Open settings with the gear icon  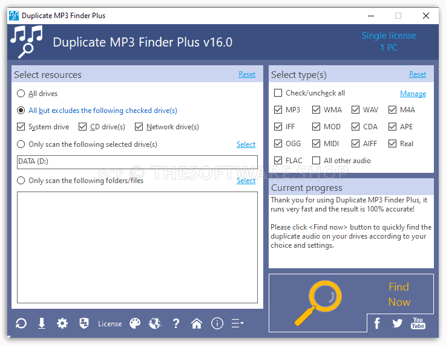tap(62, 323)
